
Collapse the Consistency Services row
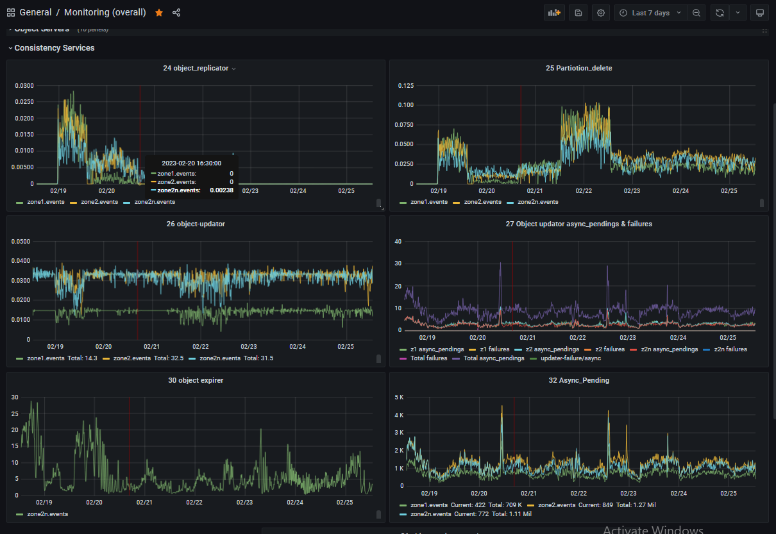point(54,48)
